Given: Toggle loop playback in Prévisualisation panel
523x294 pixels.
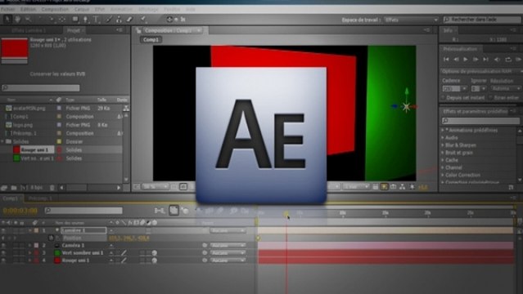Looking at the screenshot, I should pos(508,60).
